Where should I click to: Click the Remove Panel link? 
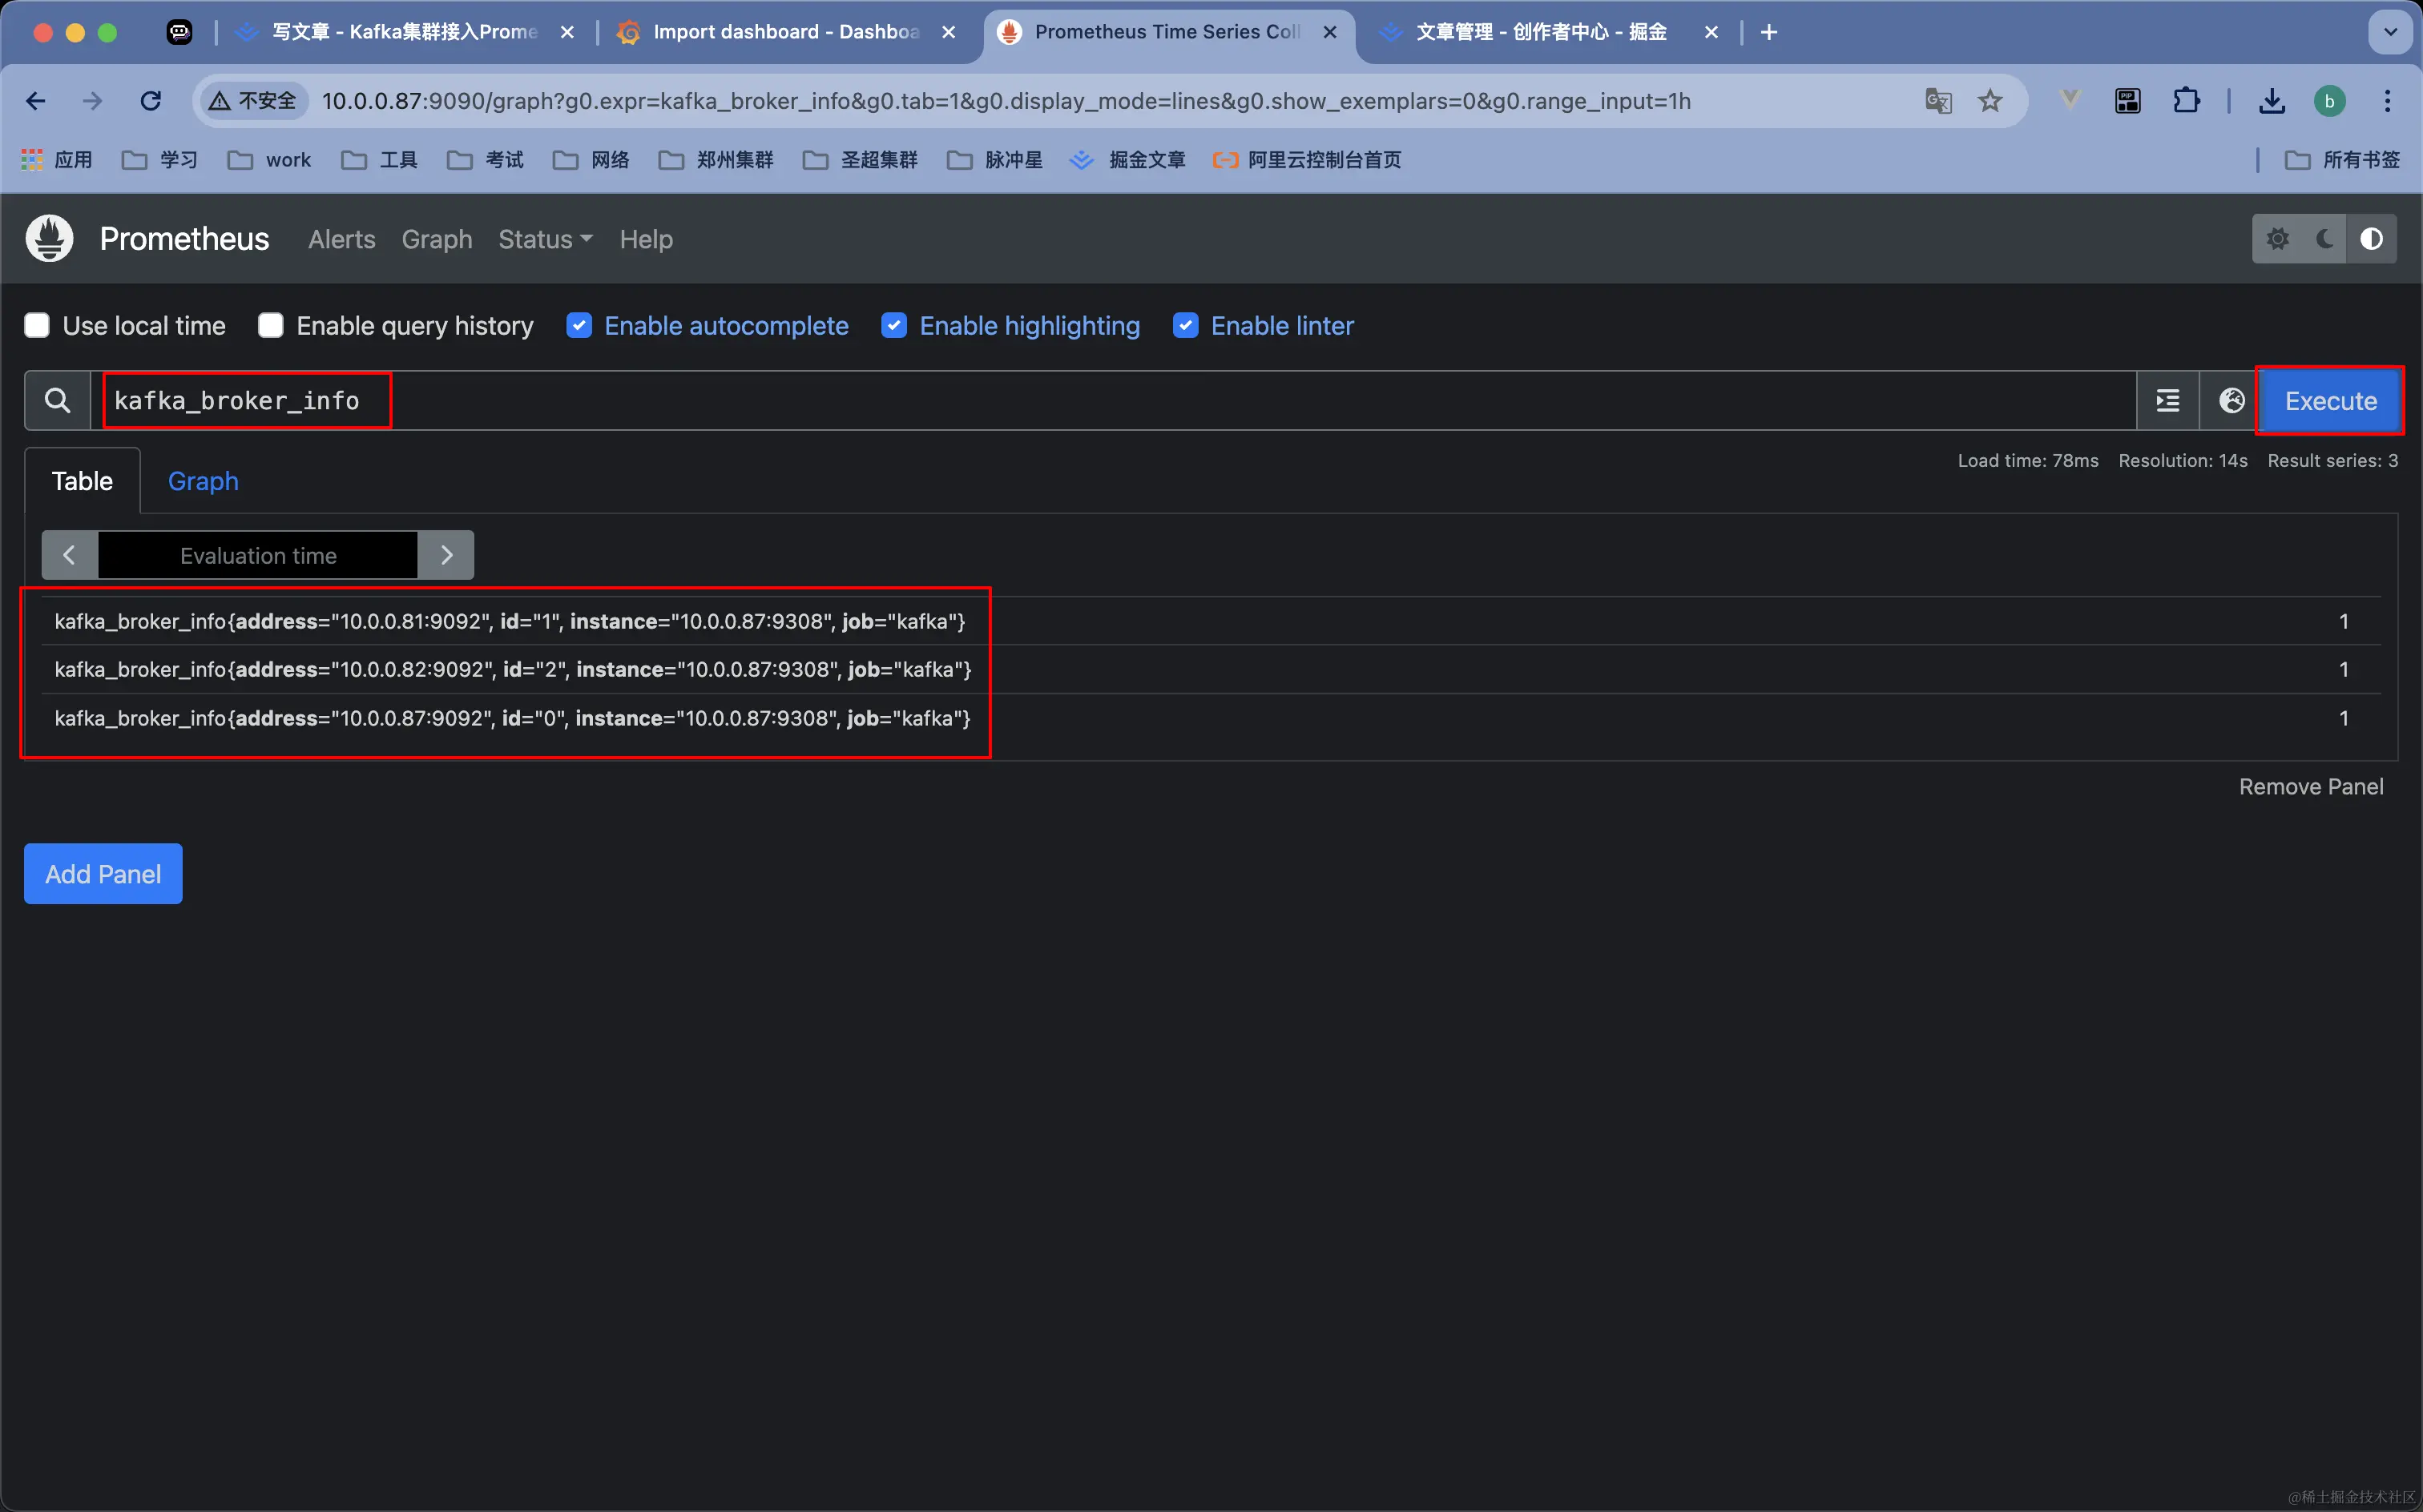pos(2311,787)
